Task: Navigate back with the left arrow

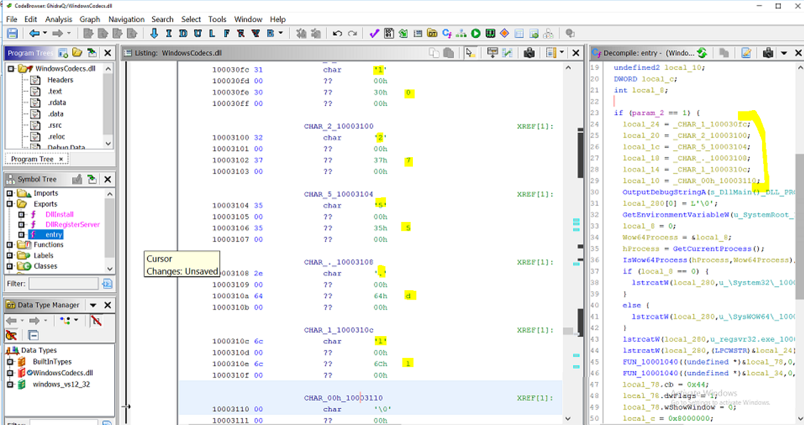Action: pos(34,33)
